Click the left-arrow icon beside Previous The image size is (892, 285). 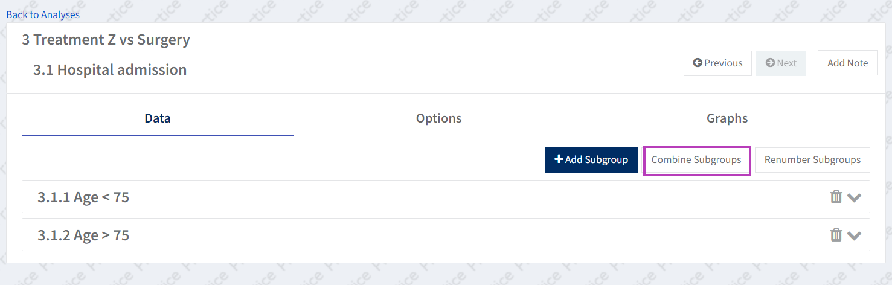tap(698, 63)
